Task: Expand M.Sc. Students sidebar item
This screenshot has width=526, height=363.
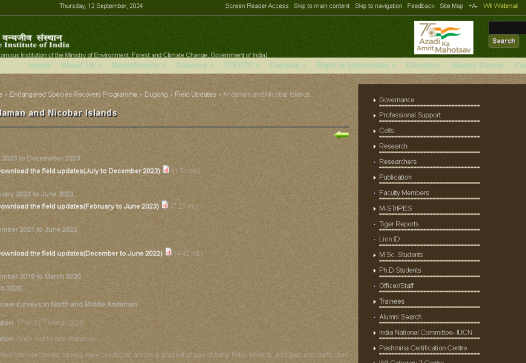Action: [x=401, y=255]
